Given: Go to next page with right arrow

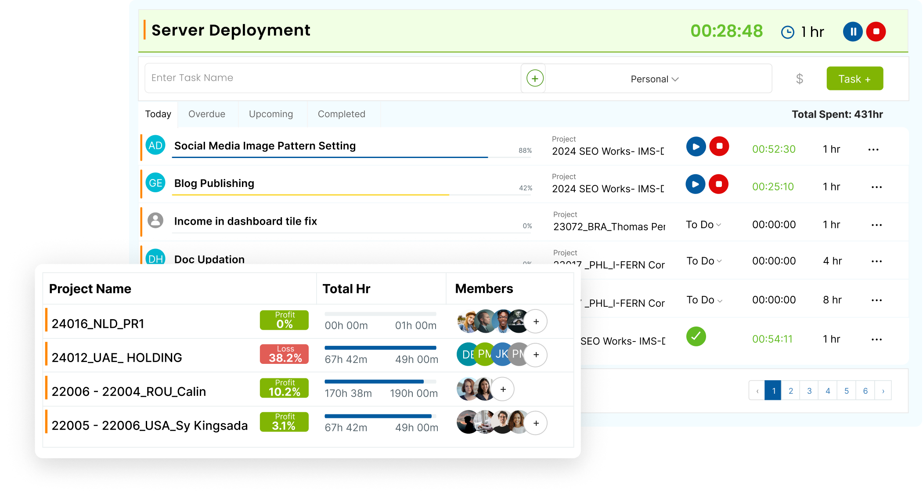Looking at the screenshot, I should point(883,391).
